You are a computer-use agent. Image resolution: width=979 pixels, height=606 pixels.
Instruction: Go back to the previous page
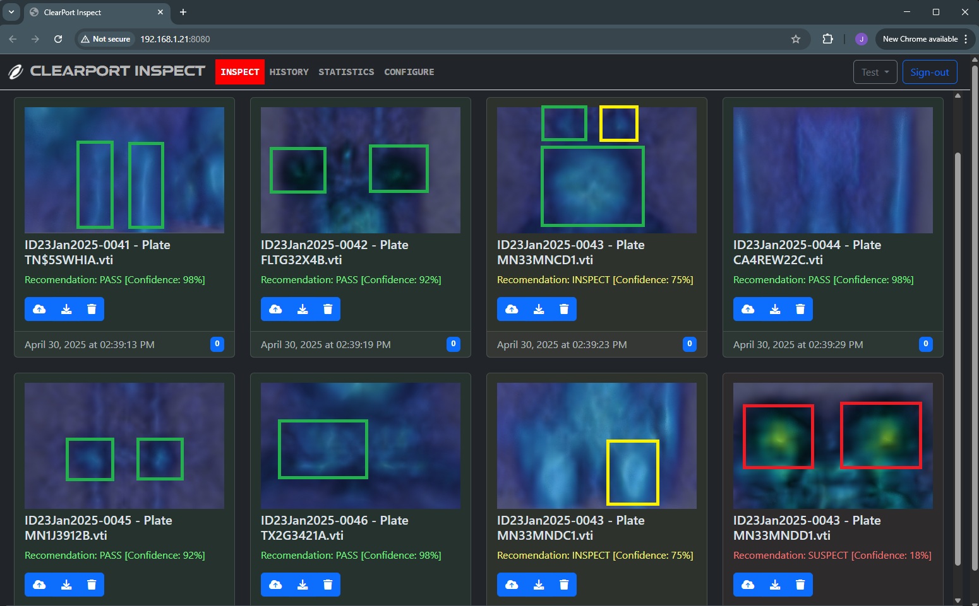click(x=13, y=39)
